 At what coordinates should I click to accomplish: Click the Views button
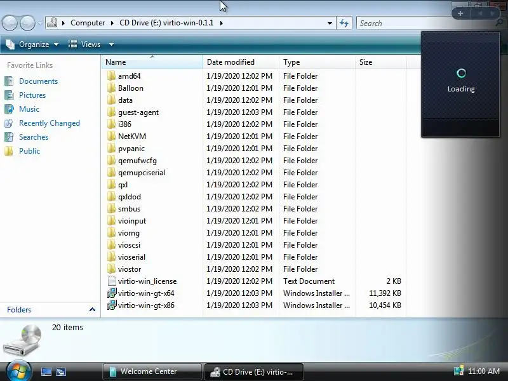click(x=84, y=44)
